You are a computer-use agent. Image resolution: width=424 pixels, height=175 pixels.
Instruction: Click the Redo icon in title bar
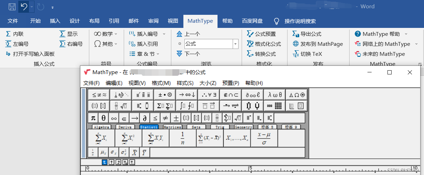(x=40, y=7)
